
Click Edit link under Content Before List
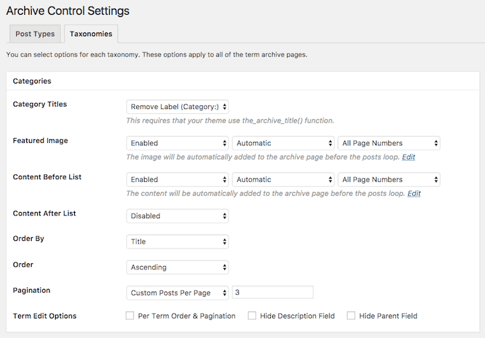pos(414,194)
